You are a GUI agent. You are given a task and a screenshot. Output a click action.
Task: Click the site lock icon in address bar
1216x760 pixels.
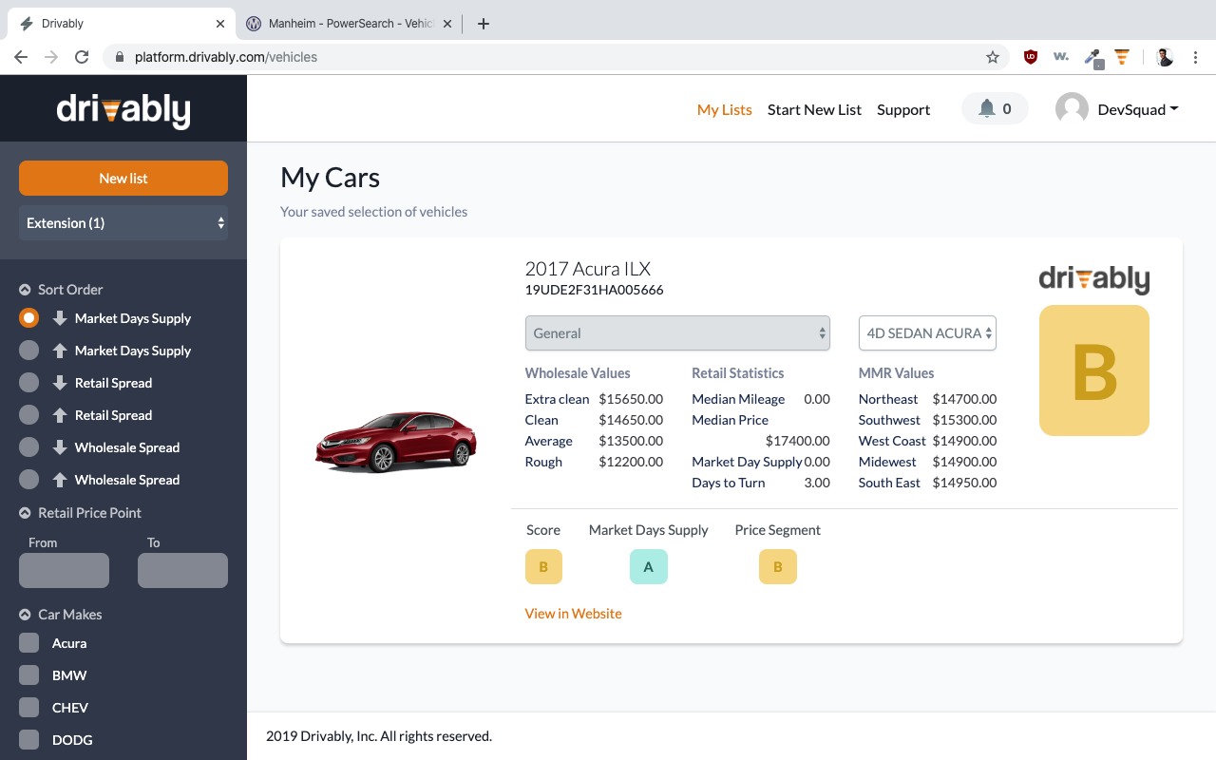119,57
